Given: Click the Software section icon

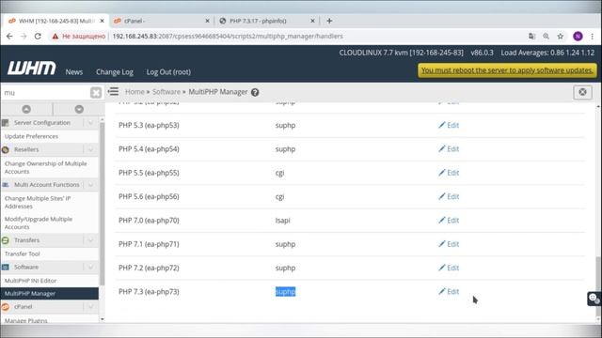Looking at the screenshot, I should pyautogui.click(x=6, y=267).
